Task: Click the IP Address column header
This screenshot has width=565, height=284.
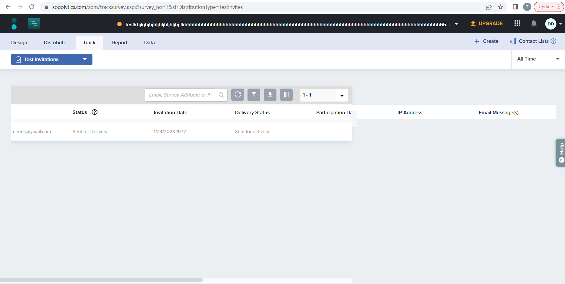Action: [410, 112]
